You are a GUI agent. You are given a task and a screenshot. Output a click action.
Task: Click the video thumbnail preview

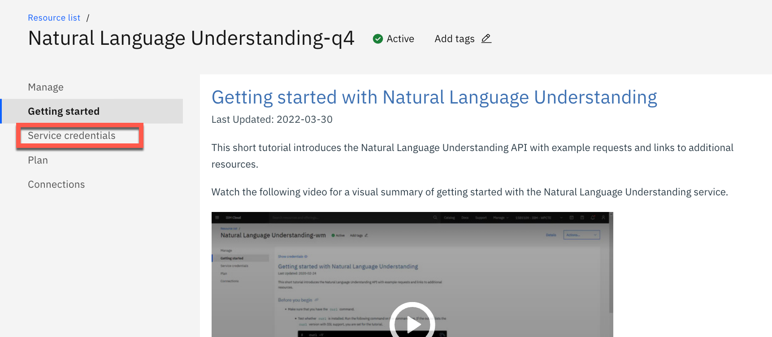tap(412, 275)
